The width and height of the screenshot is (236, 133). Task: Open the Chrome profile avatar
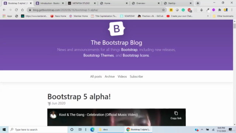click(226, 10)
